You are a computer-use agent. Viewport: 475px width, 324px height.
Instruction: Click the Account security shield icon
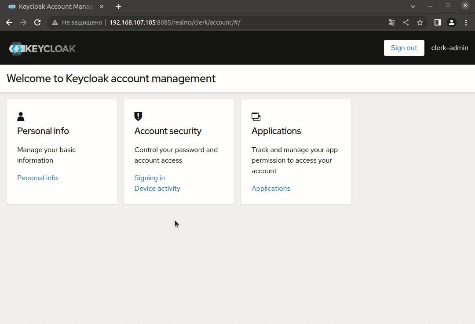pos(138,116)
